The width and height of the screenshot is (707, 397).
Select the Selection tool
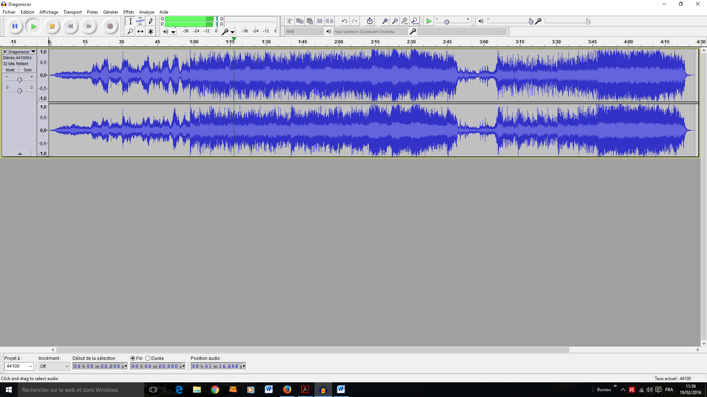(x=130, y=21)
